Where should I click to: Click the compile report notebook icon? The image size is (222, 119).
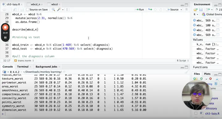(x=68, y=10)
